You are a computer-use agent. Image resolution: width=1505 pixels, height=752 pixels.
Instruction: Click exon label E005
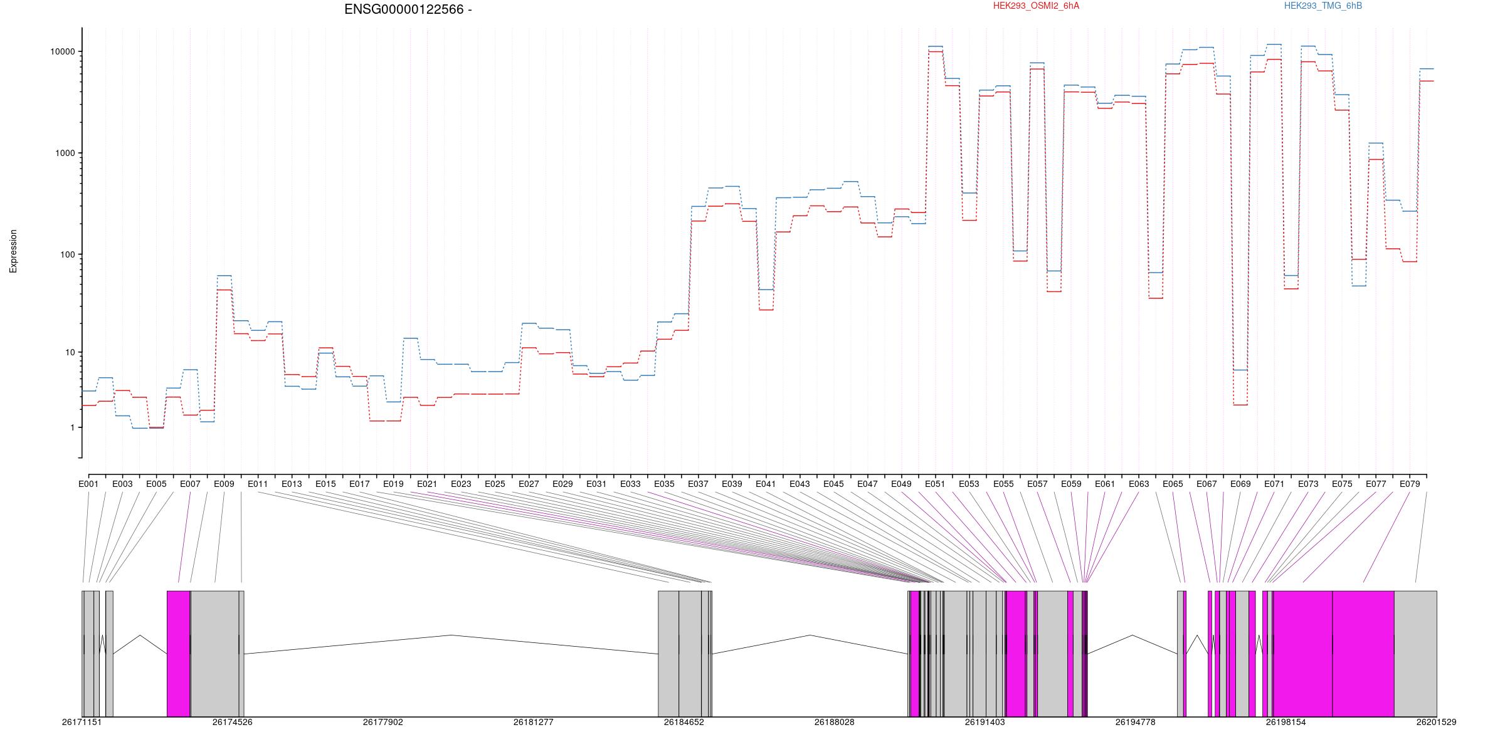click(156, 484)
